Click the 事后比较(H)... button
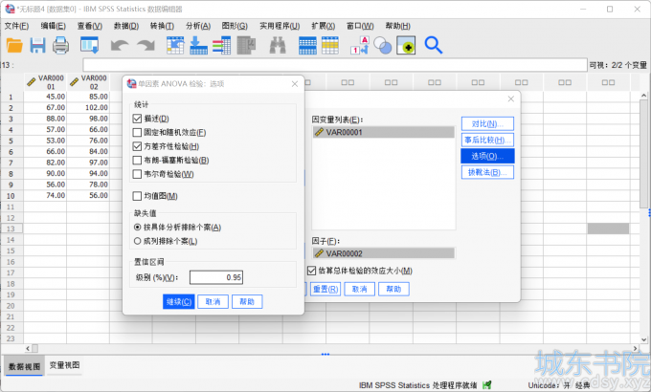This screenshot has width=651, height=392. click(487, 140)
